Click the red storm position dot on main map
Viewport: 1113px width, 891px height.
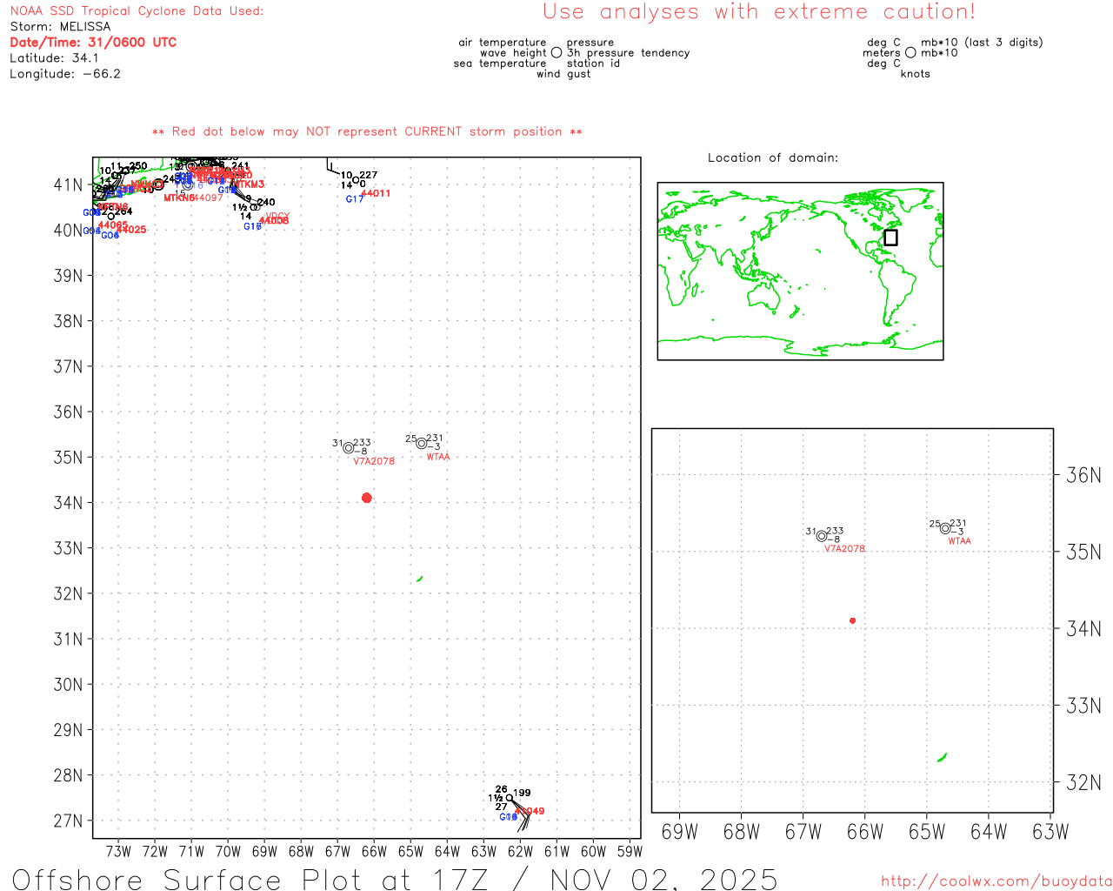click(366, 498)
